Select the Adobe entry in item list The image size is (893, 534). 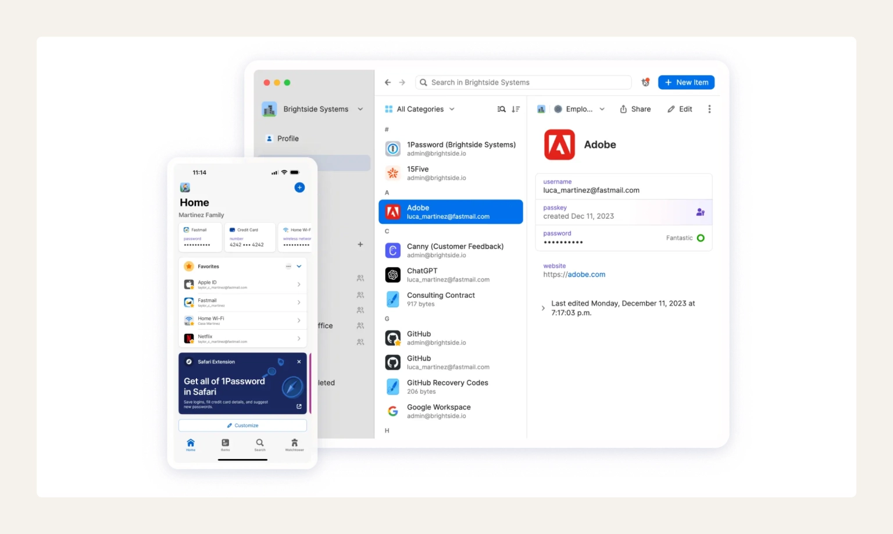pos(451,212)
